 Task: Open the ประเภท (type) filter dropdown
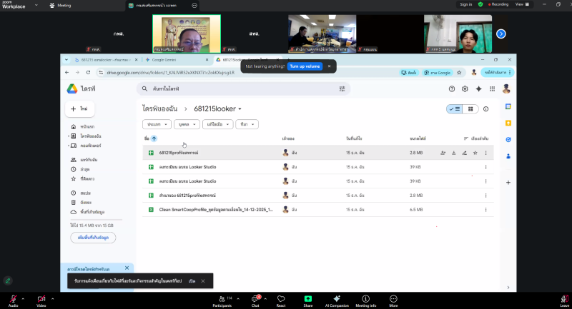[157, 124]
